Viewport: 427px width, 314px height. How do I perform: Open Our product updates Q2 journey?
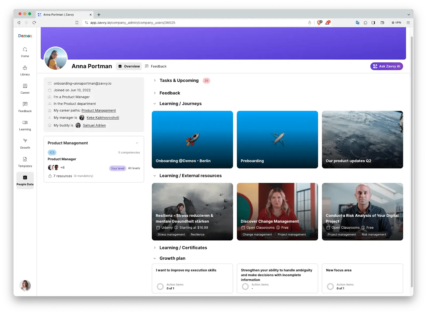pos(362,140)
